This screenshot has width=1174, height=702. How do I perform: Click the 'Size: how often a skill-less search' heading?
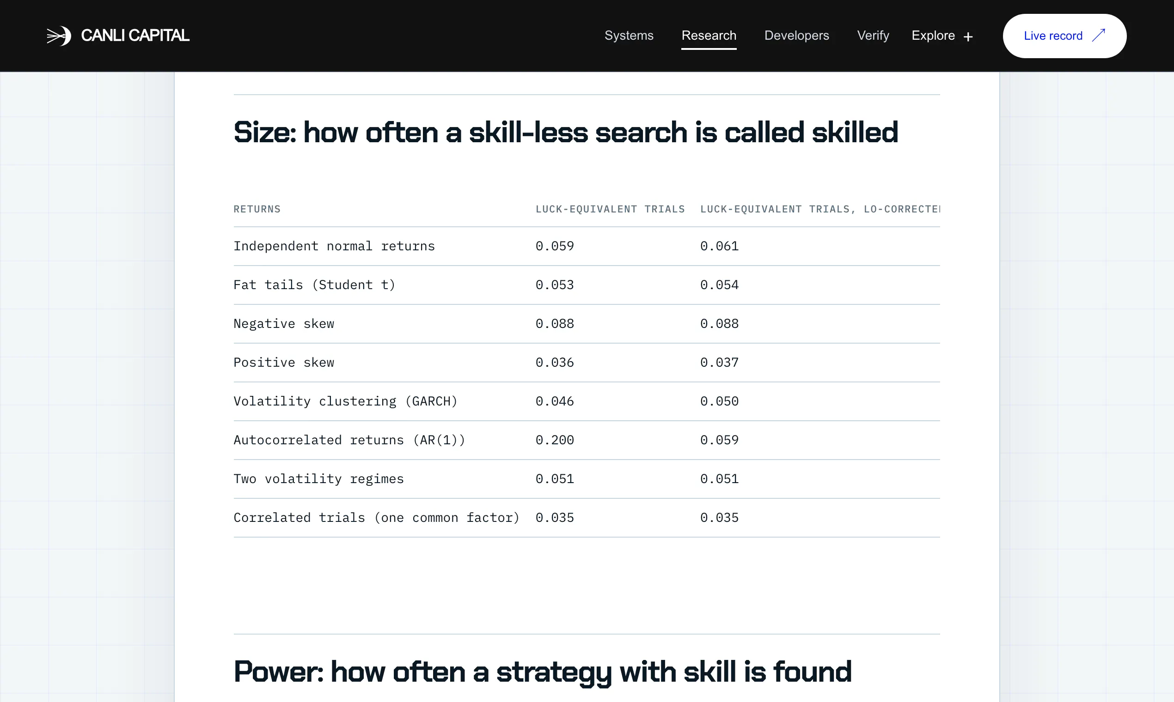(x=566, y=132)
